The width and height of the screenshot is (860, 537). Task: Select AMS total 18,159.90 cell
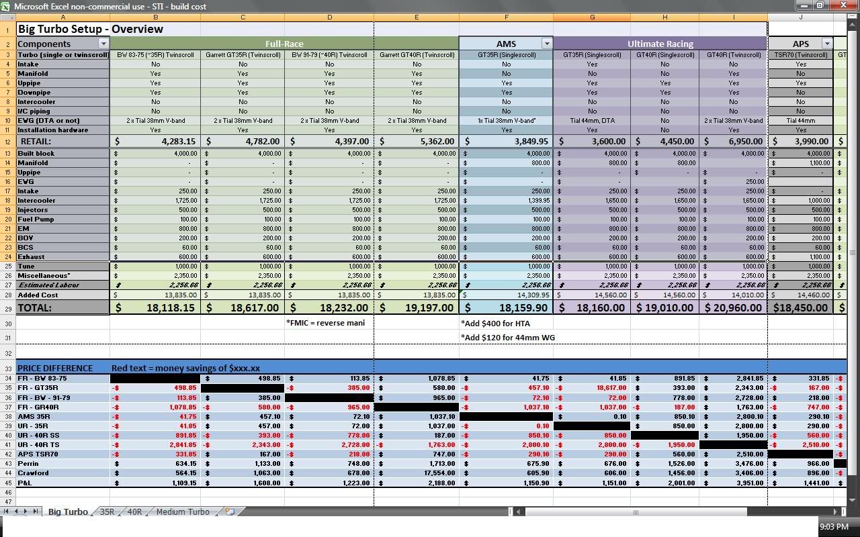point(506,307)
